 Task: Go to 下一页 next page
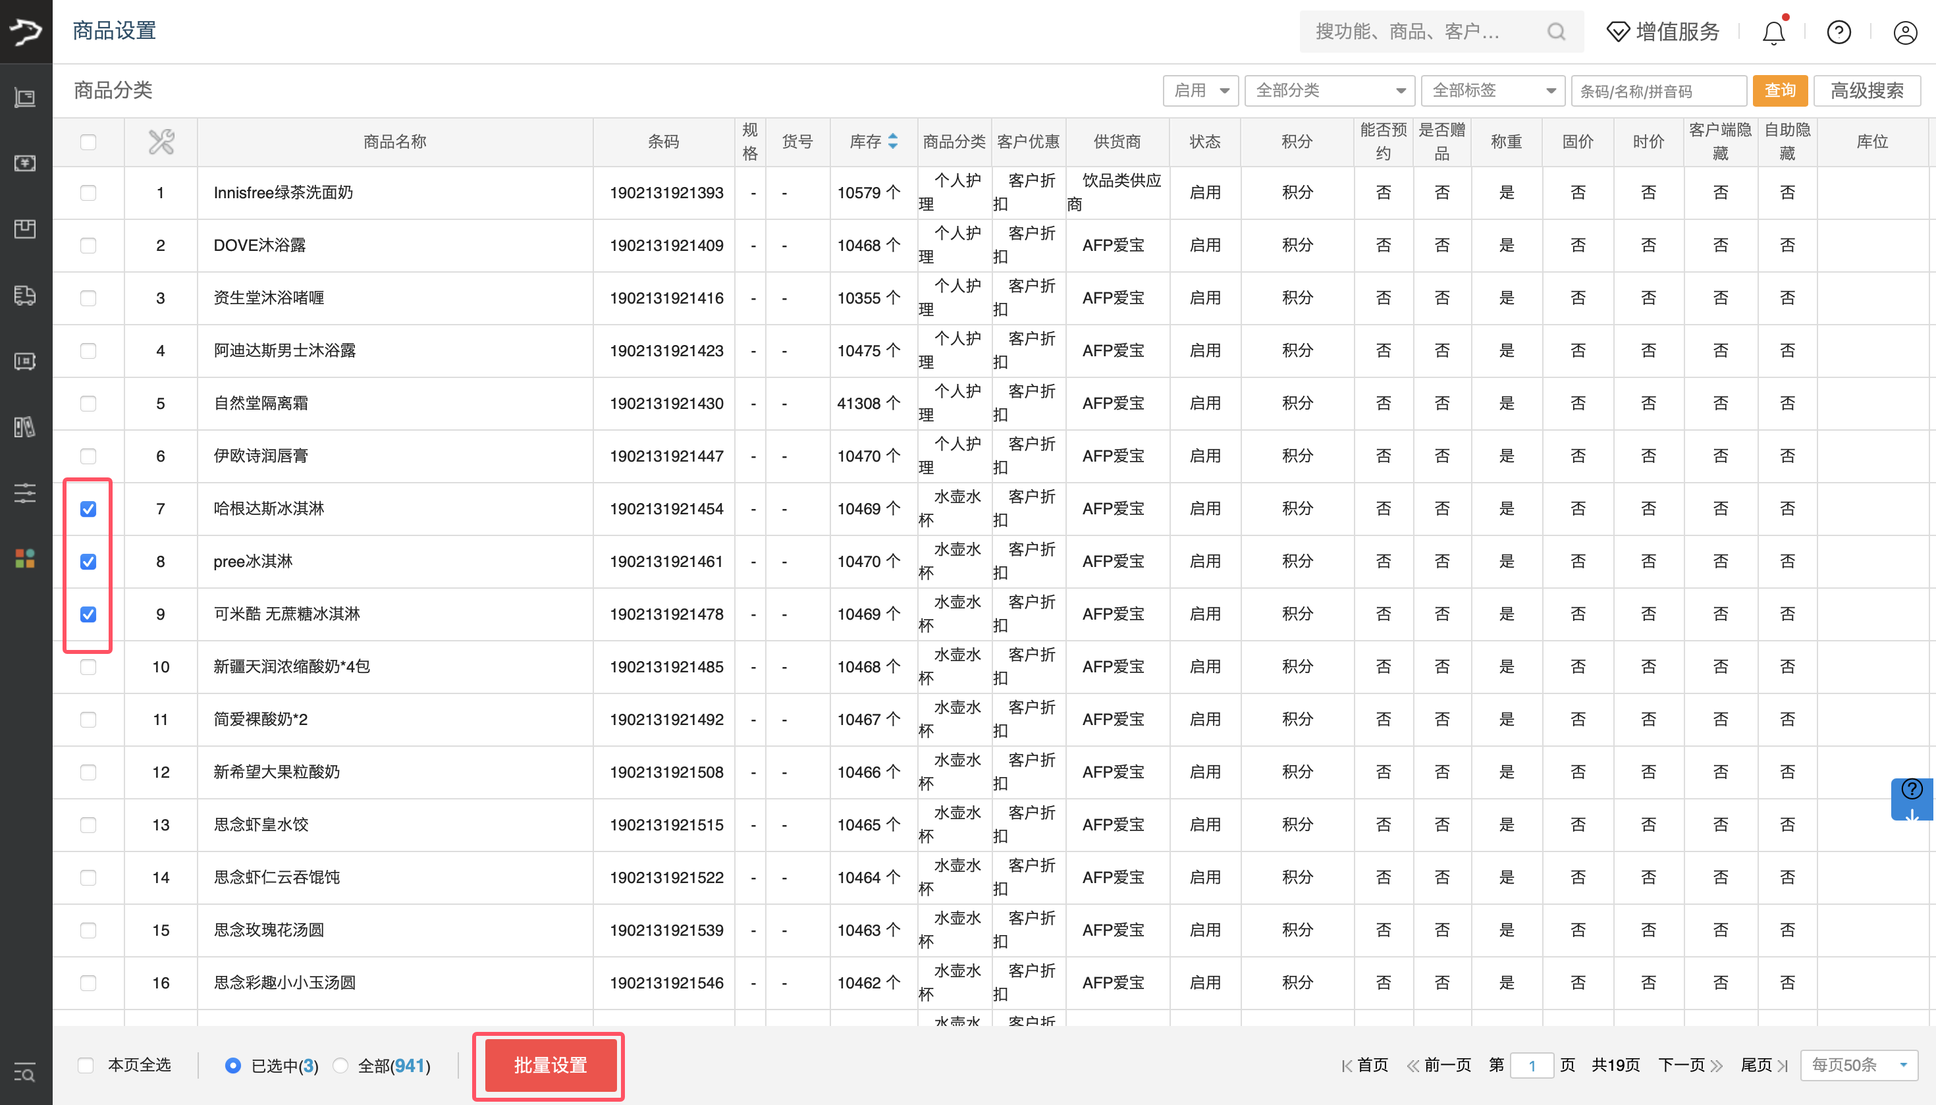point(1690,1065)
